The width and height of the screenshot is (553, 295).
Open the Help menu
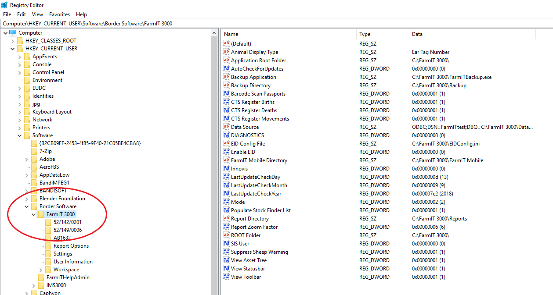click(81, 14)
